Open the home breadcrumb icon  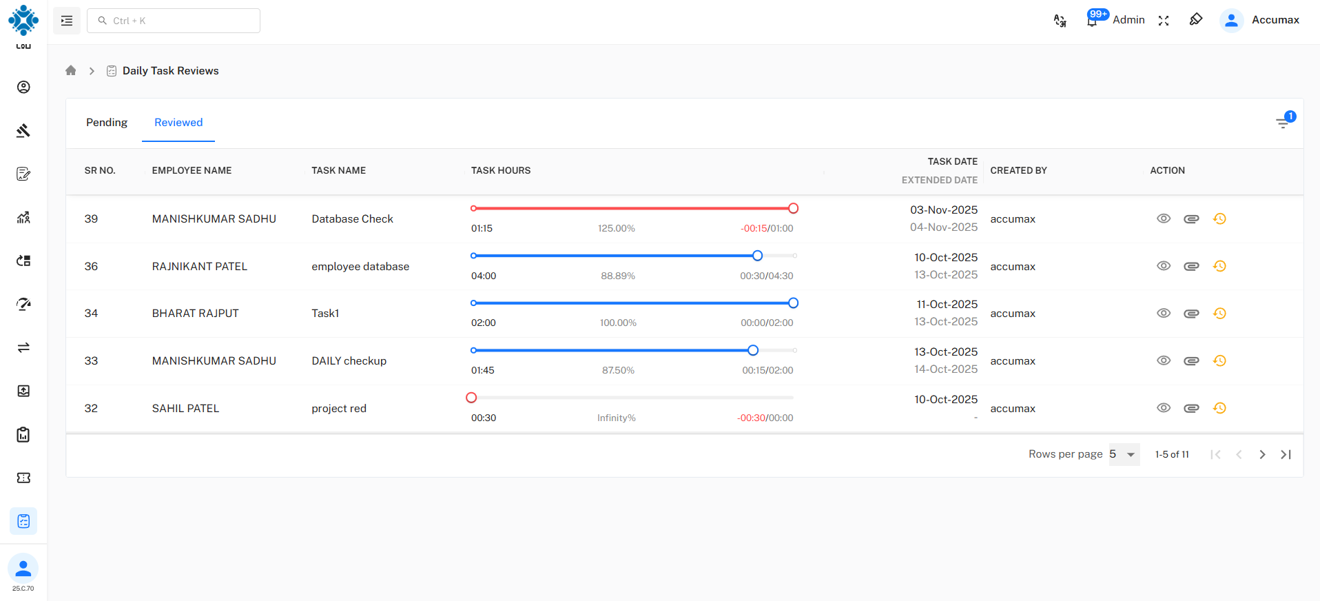(71, 70)
